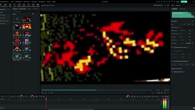Click the Настройки equalizer button
195x110 pixels.
pos(188,43)
